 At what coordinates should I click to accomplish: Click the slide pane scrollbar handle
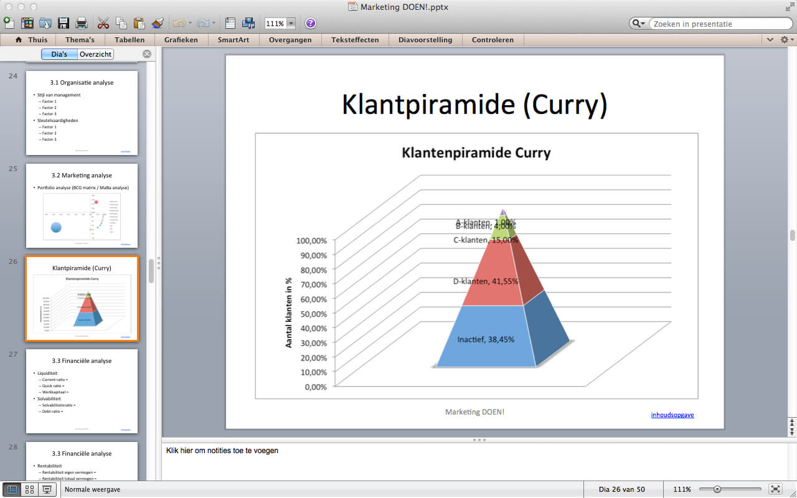151,271
